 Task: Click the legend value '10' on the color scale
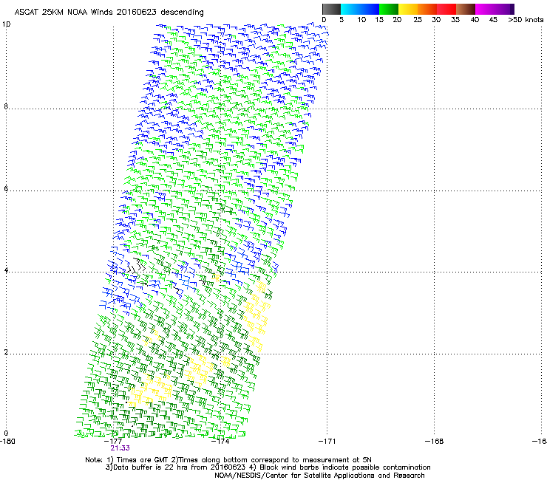tap(361, 20)
